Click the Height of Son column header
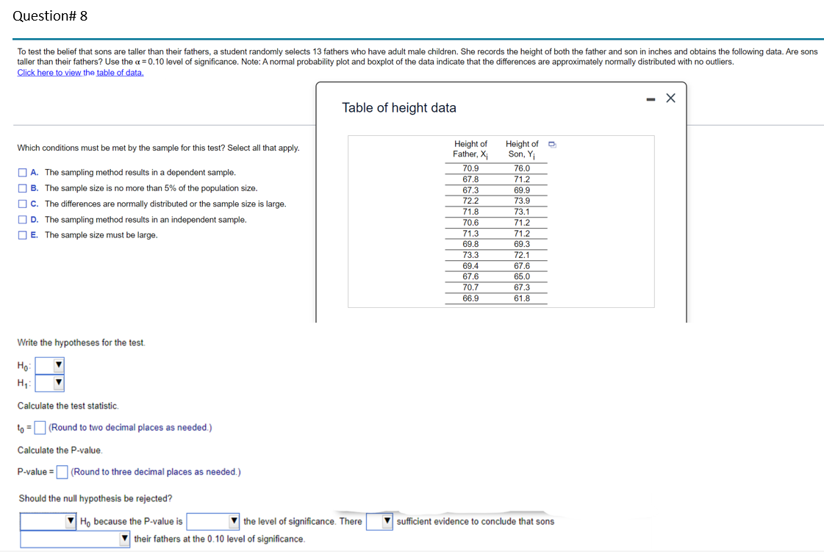Image resolution: width=824 pixels, height=552 pixels. coord(523,148)
